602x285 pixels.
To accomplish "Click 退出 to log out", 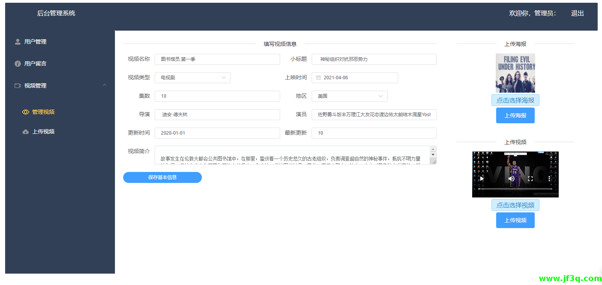I will click(577, 13).
